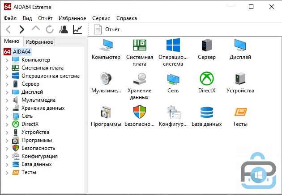Open the Избранное menu in the menu bar

[x=73, y=18]
